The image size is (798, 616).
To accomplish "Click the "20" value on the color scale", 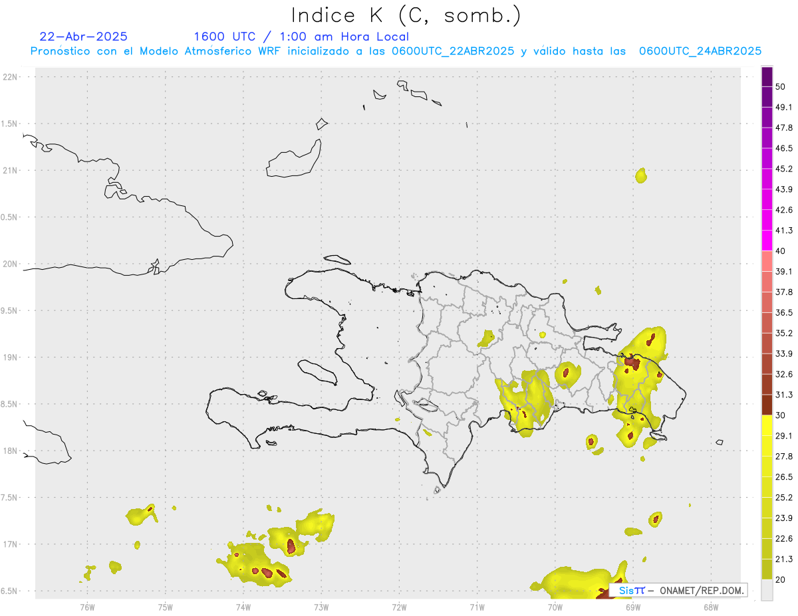I will pos(781,579).
